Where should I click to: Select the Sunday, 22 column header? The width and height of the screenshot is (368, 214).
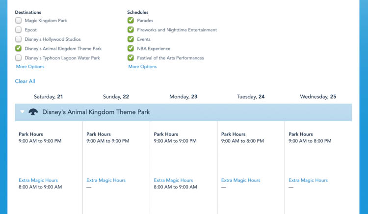(116, 97)
